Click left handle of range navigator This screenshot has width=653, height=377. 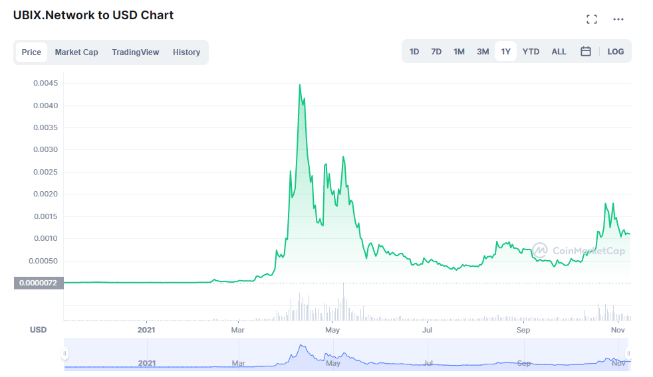(x=65, y=354)
